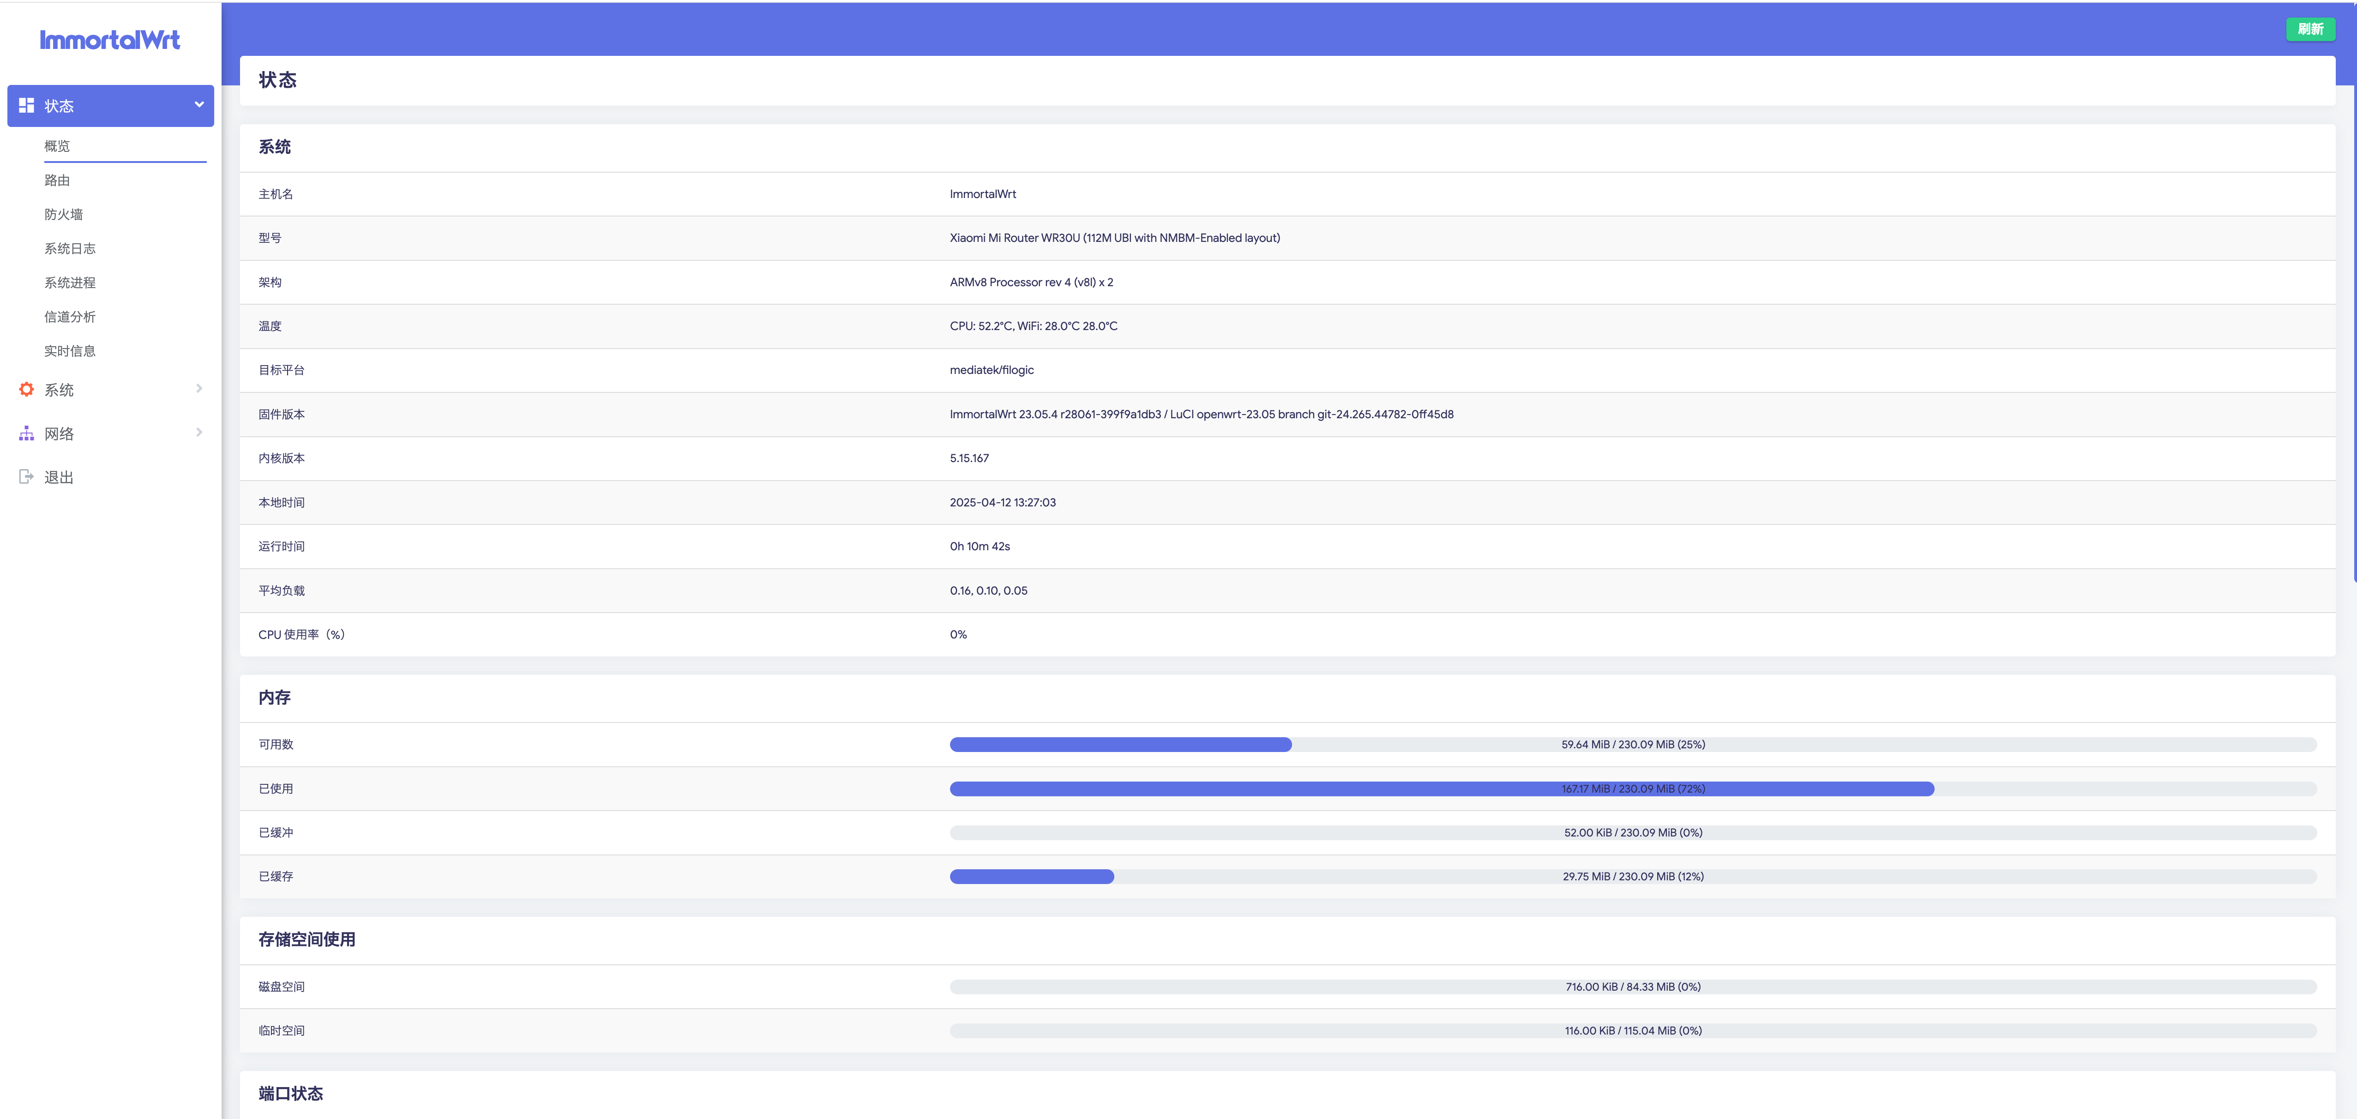
Task: Click the ImmortalWrt logo
Action: click(x=110, y=40)
